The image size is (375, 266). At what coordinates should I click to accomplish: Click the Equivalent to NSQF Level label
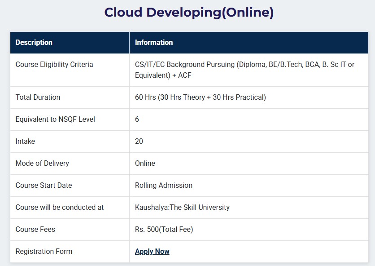coord(55,120)
